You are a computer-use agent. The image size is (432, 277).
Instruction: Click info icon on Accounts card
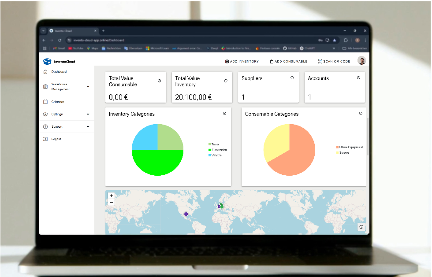[x=358, y=78]
